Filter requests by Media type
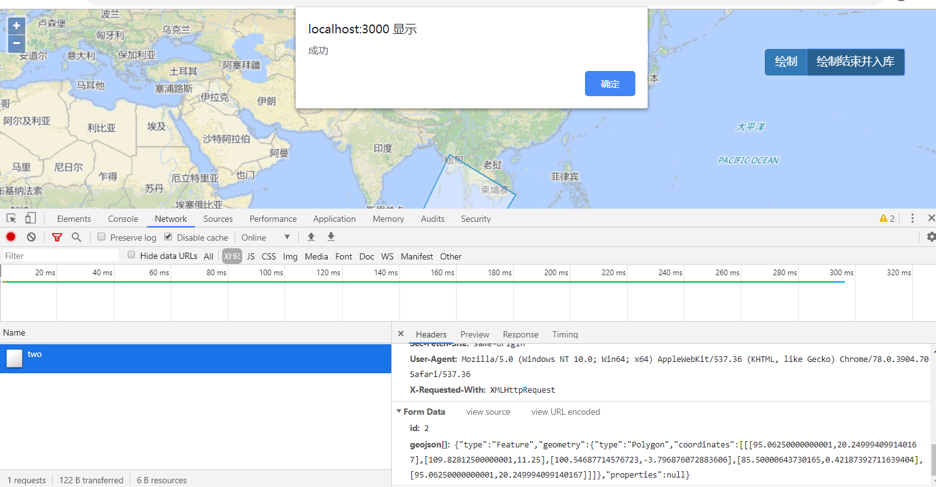Screen dimensions: 936x487 [316, 256]
